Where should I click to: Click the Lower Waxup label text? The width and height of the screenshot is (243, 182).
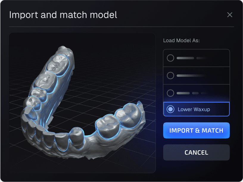pyautogui.click(x=194, y=109)
